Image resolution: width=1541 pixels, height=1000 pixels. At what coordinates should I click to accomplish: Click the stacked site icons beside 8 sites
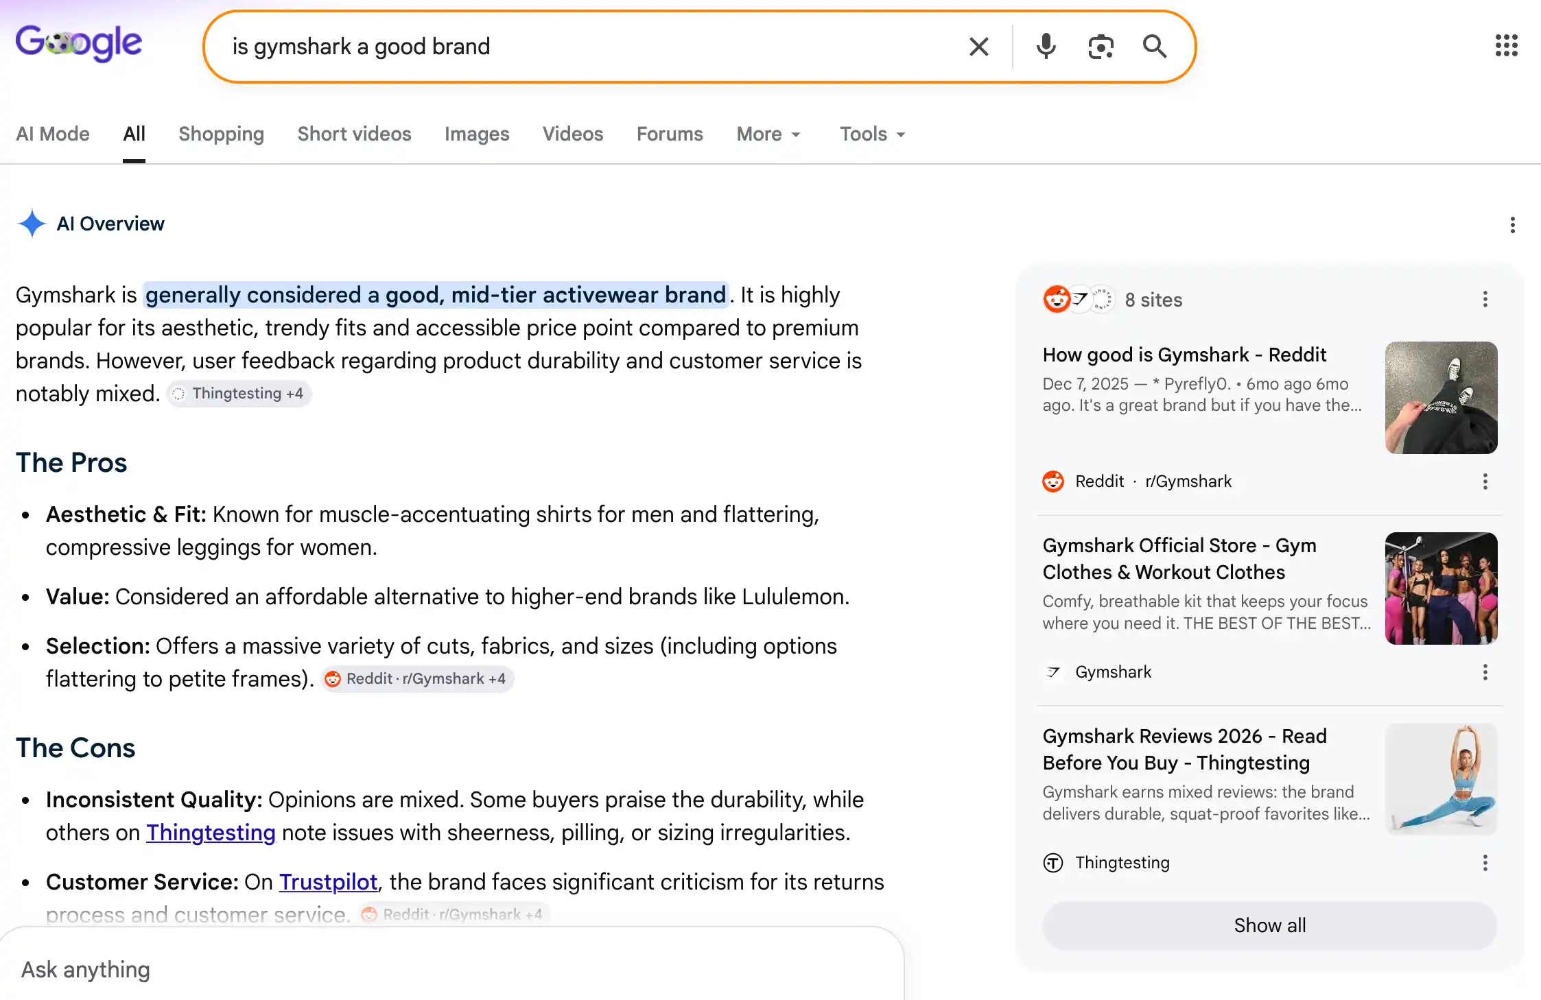[x=1079, y=299]
